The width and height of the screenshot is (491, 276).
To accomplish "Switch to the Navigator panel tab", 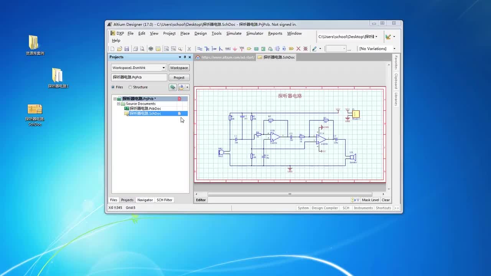I will click(x=145, y=200).
